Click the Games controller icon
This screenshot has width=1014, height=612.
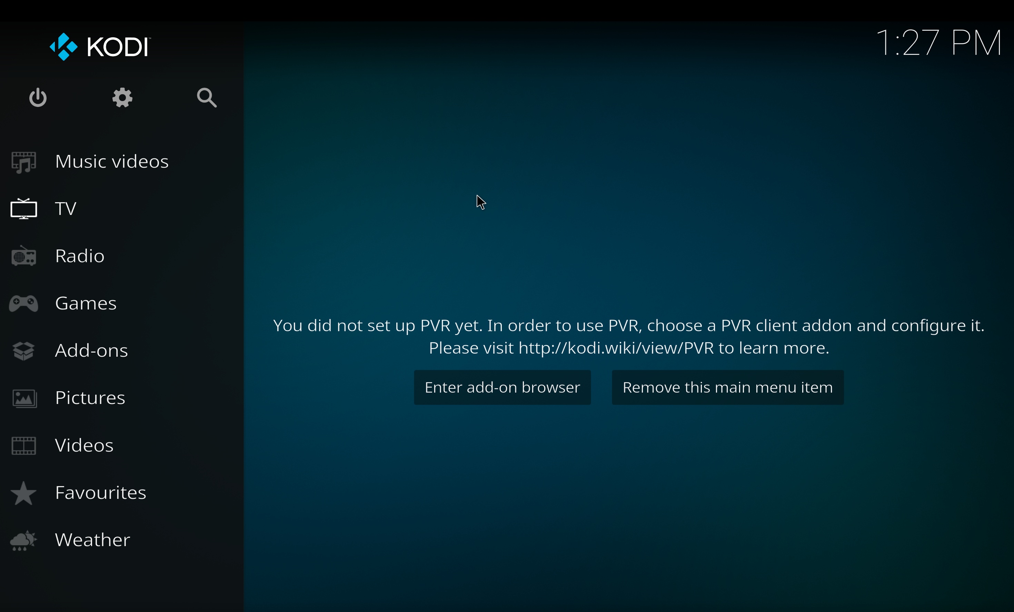(24, 303)
